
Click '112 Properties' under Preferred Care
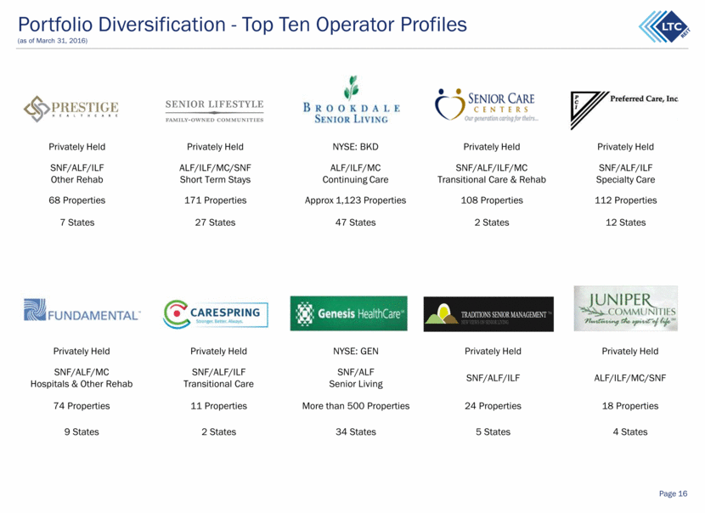click(x=626, y=200)
